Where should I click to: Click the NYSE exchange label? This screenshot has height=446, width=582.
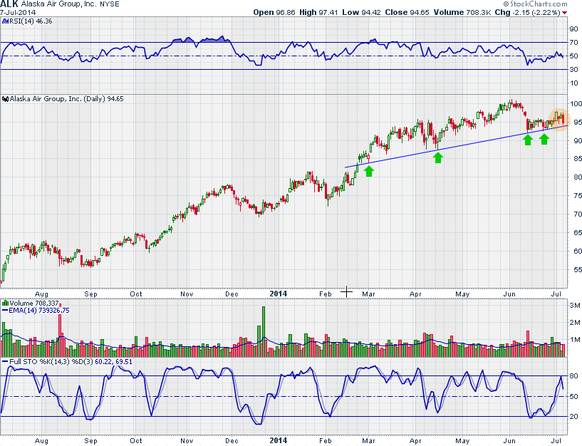tap(110, 4)
